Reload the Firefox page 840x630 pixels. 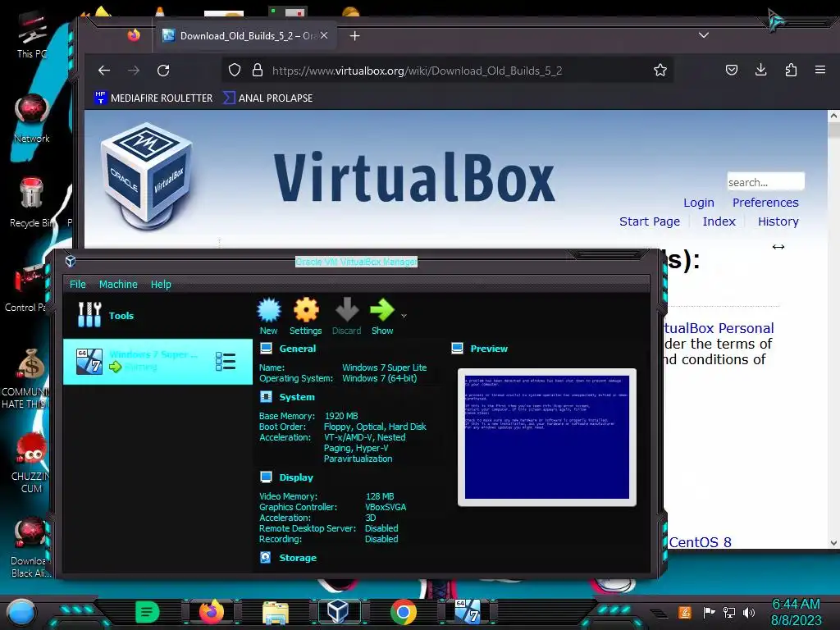click(x=163, y=71)
